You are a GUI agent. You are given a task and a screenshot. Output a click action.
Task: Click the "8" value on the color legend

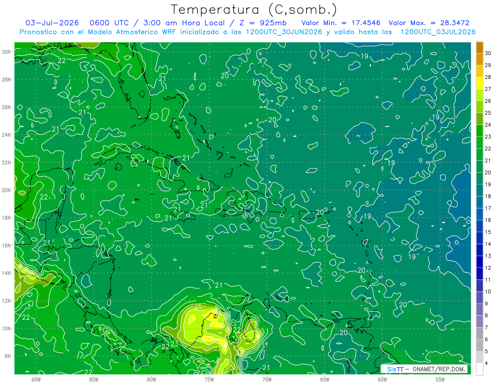[487, 316]
